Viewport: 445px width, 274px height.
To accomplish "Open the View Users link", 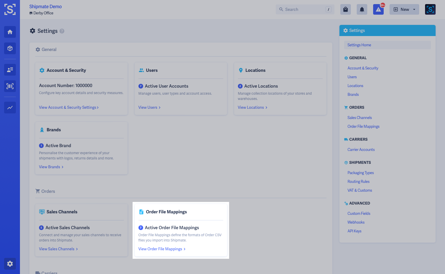I will coord(149,108).
